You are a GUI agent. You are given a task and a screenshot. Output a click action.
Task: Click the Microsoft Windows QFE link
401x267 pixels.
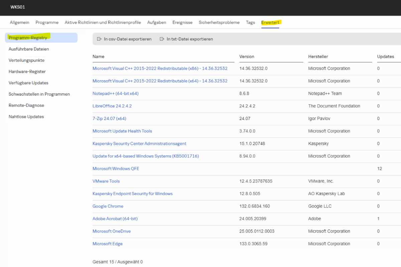116,169
